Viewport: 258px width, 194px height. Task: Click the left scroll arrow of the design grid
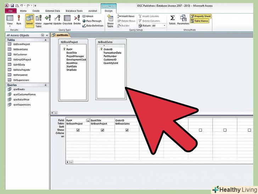coord(68,162)
